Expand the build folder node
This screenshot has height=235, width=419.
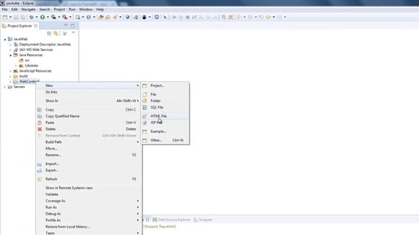(10, 76)
